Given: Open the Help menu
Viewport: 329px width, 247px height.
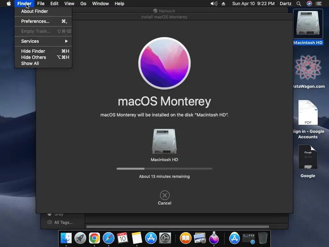Looking at the screenshot, I should point(120,4).
